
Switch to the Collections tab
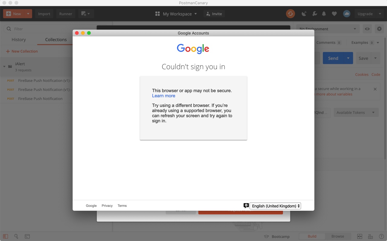(x=56, y=40)
